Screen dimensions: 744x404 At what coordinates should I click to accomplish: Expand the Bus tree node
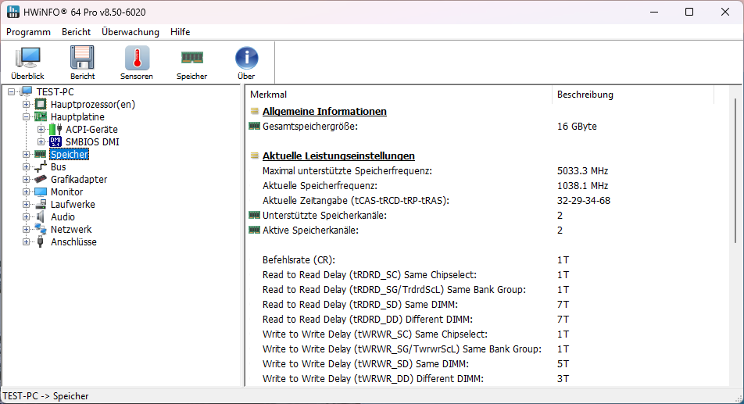coord(26,167)
